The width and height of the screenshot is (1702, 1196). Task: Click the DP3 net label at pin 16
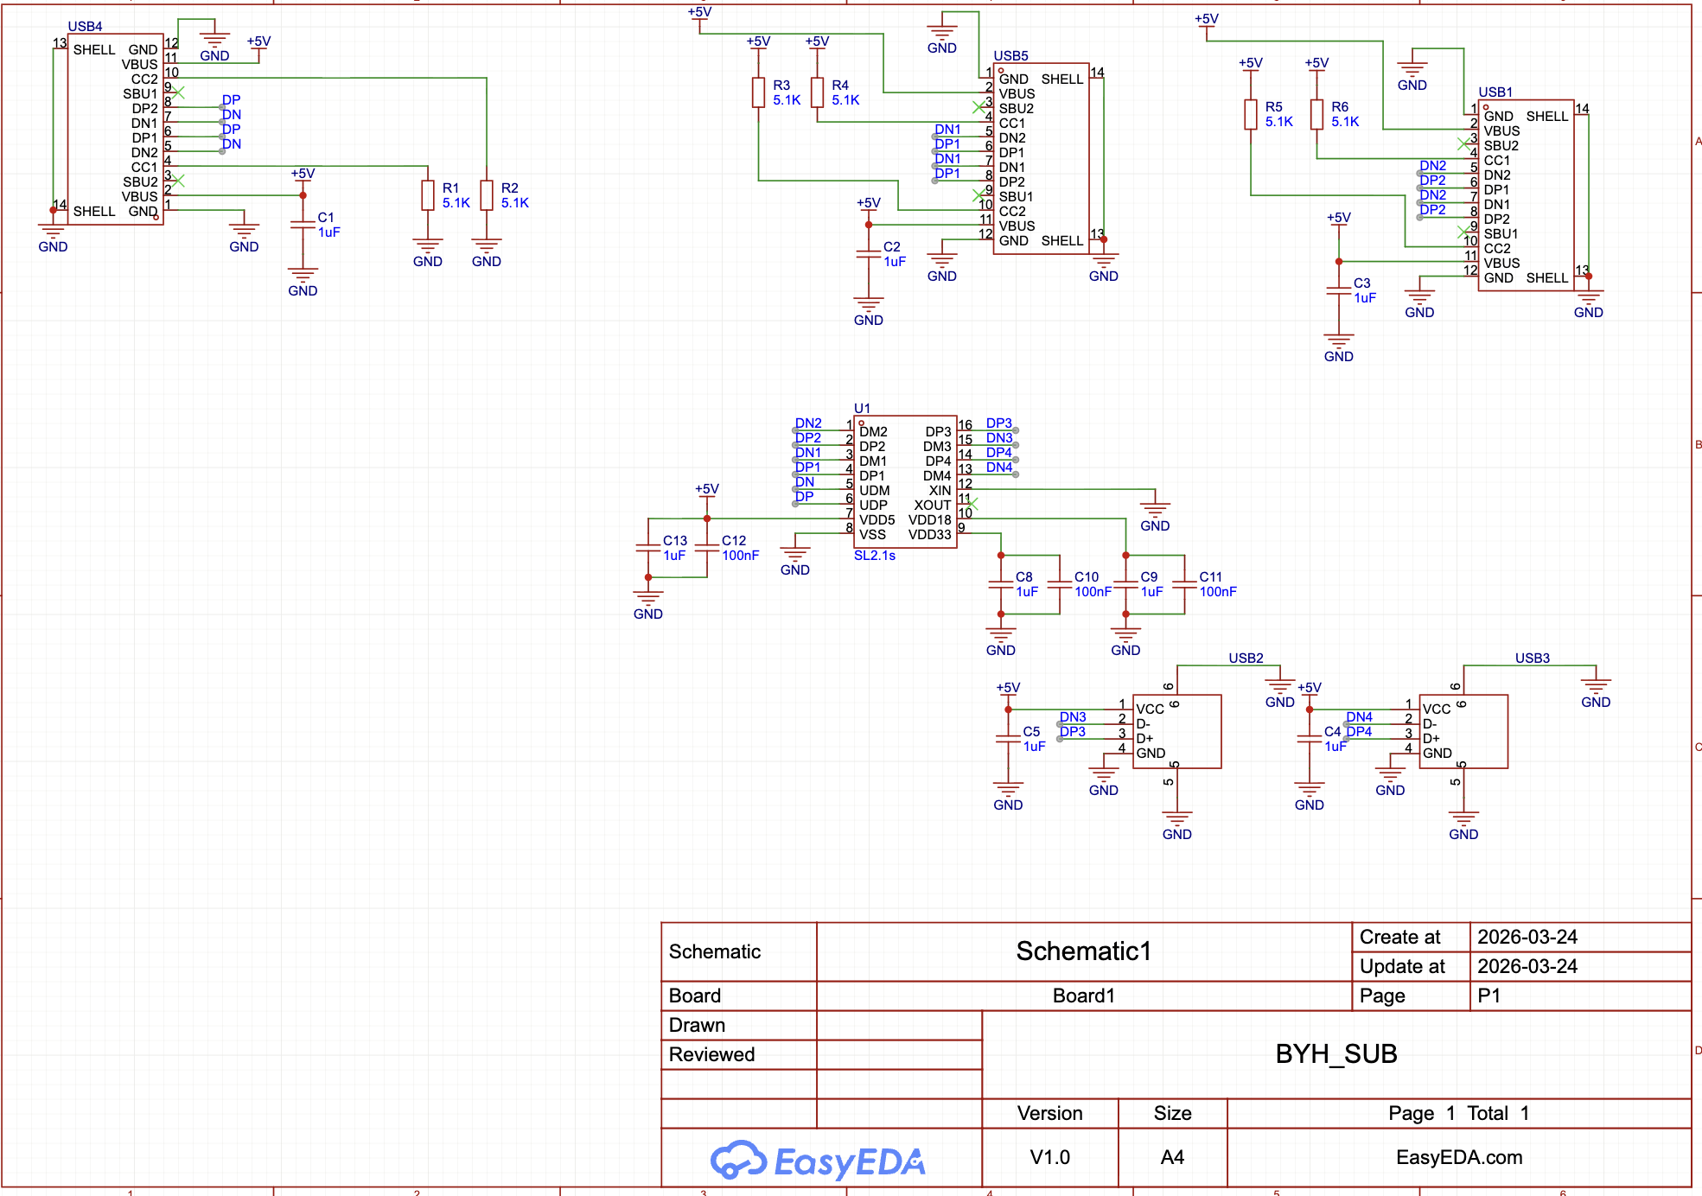(999, 423)
